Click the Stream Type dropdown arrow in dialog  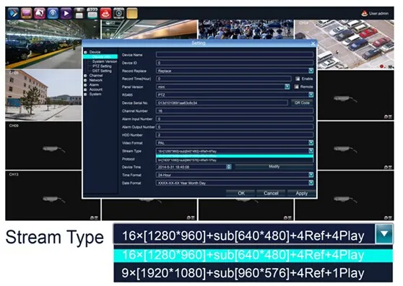[x=311, y=150]
